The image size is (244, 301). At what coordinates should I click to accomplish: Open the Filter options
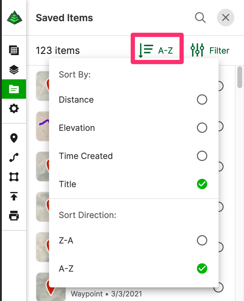tap(210, 50)
